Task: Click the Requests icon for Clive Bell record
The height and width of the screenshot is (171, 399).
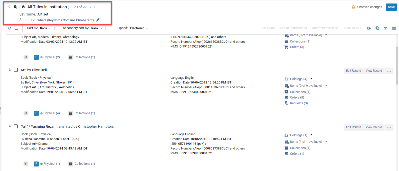Action: click(286, 103)
